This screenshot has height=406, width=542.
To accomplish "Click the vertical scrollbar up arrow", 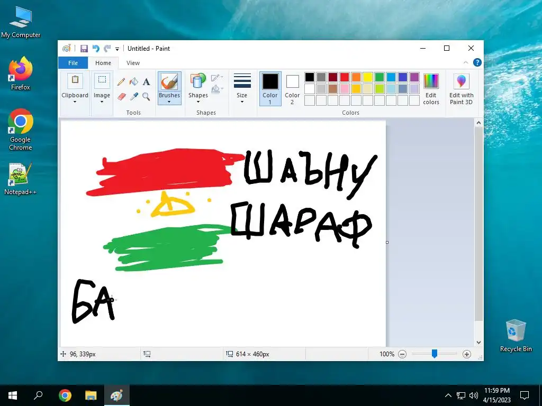I will [478, 123].
